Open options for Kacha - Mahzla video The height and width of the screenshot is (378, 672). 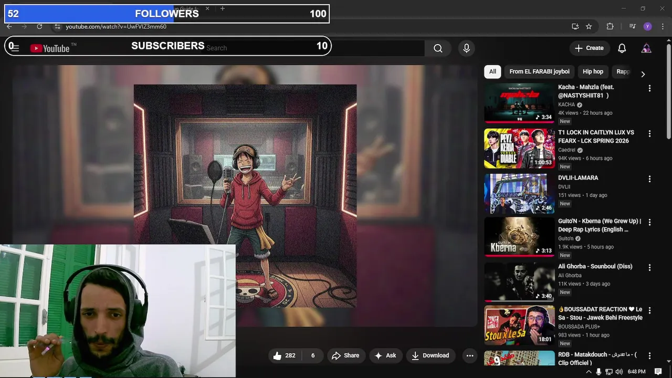click(x=649, y=88)
